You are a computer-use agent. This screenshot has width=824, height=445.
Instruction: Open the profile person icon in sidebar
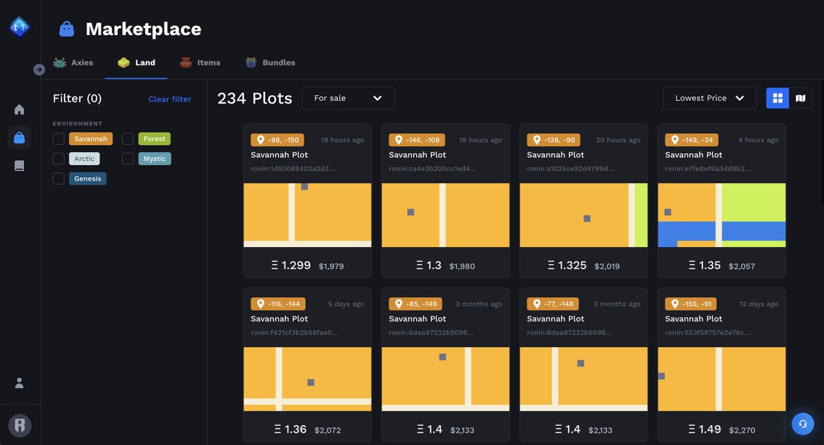(x=19, y=383)
